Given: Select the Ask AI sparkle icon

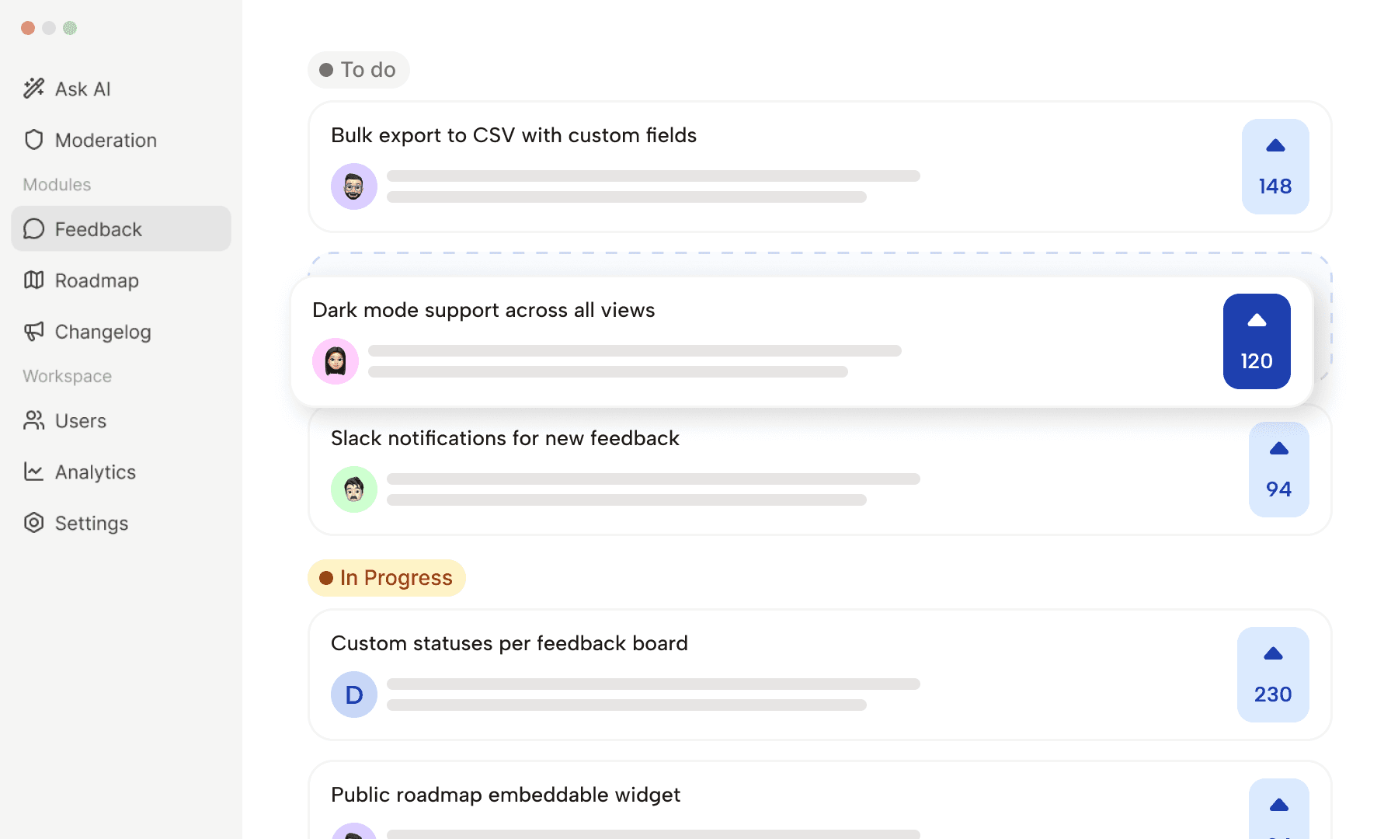Looking at the screenshot, I should pyautogui.click(x=33, y=88).
